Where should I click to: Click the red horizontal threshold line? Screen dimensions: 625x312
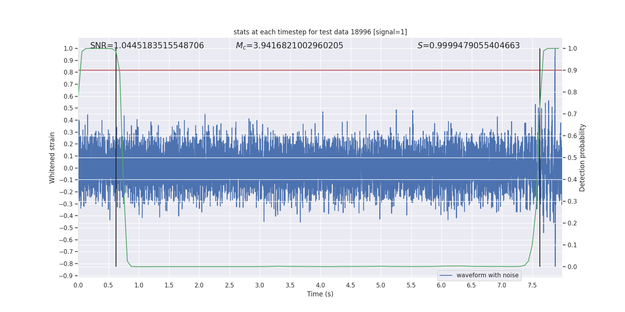[312, 70]
